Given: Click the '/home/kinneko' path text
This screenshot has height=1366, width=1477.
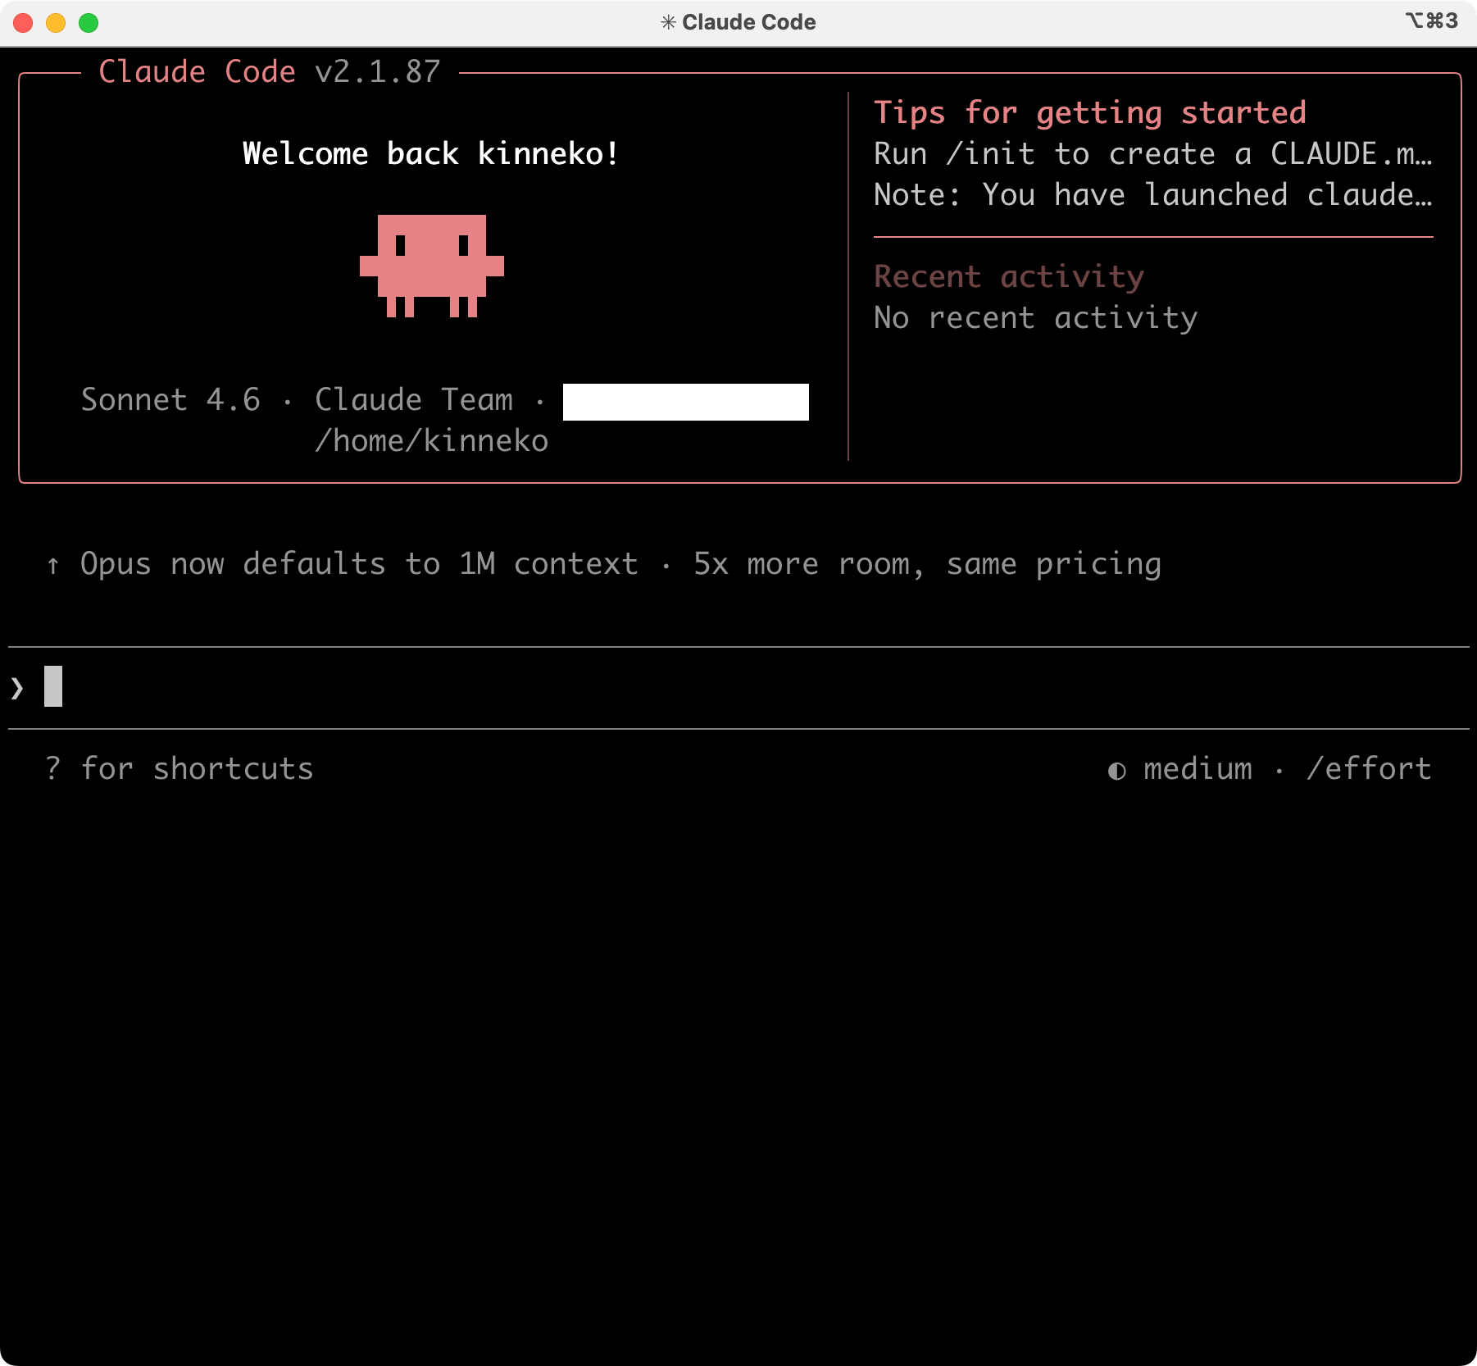Looking at the screenshot, I should pos(432,441).
